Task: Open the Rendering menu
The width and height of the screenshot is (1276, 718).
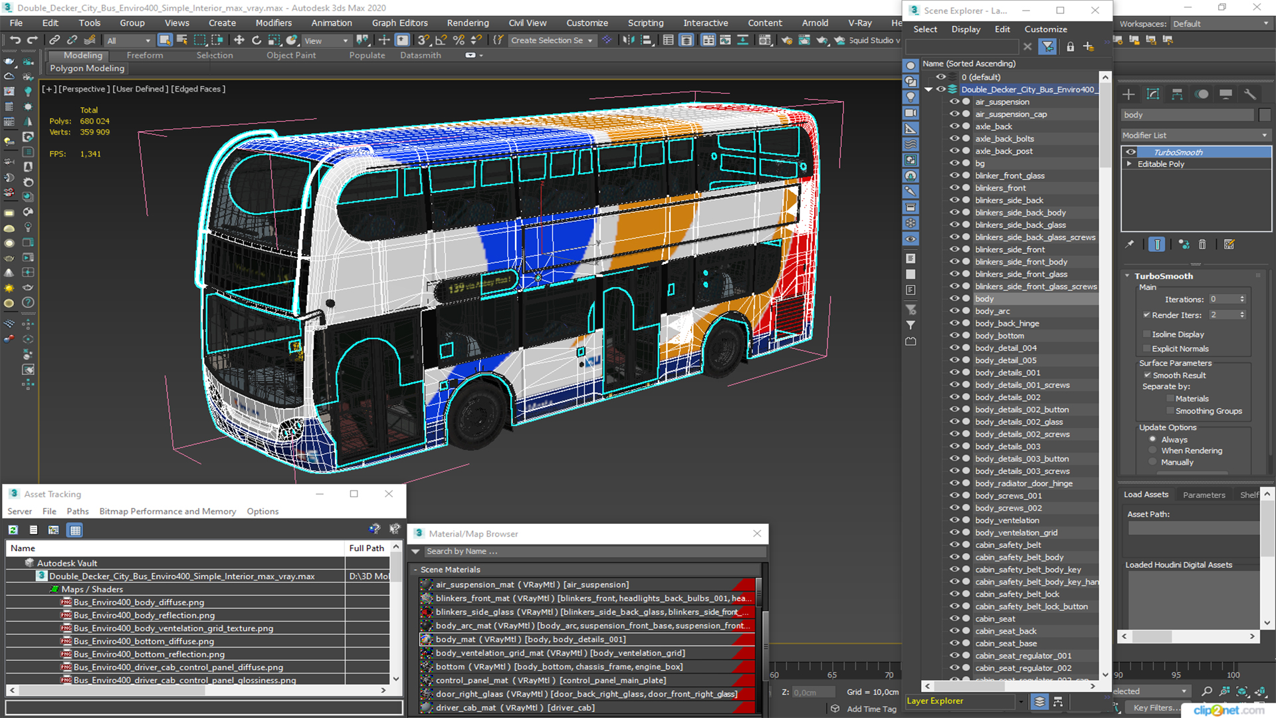Action: coord(467,23)
